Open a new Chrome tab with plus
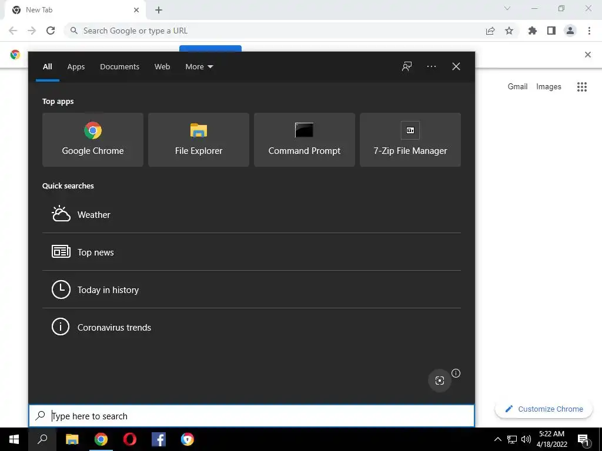This screenshot has width=602, height=451. pyautogui.click(x=159, y=10)
